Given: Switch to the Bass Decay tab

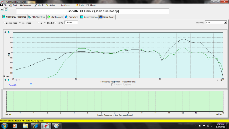Looking at the screenshot, I should coord(107,17).
